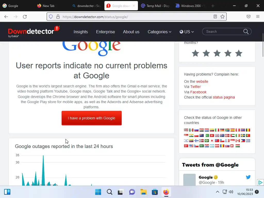Click the page vertical scrollbar
264x198 pixels.
tap(263, 45)
